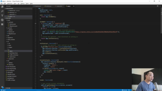Open the editor More Actions ellipsis

pos(160,6)
